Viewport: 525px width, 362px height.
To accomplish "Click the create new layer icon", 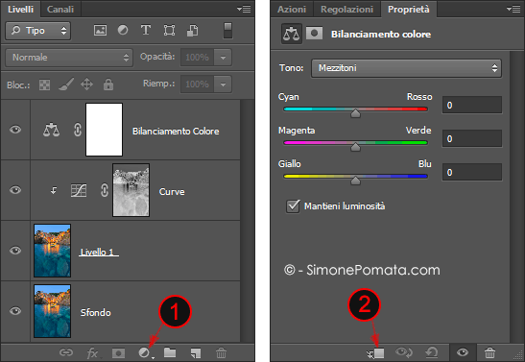I will (196, 352).
